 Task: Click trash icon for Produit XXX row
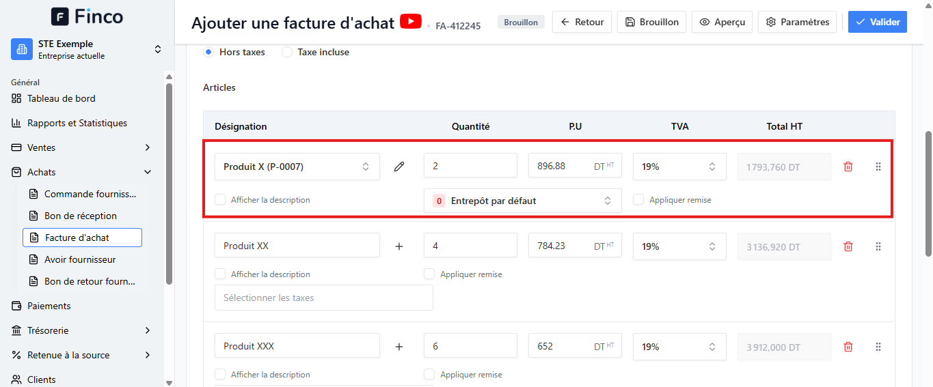[848, 347]
